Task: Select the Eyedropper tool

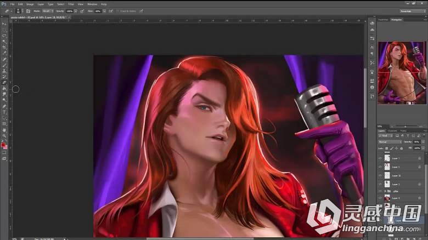Action: 4,53
